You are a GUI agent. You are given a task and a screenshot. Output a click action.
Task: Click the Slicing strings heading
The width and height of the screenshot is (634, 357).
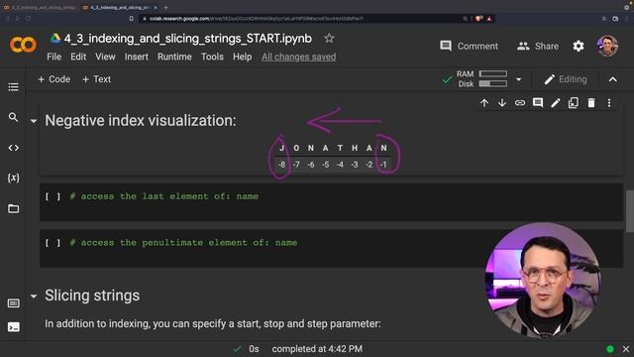(x=92, y=296)
